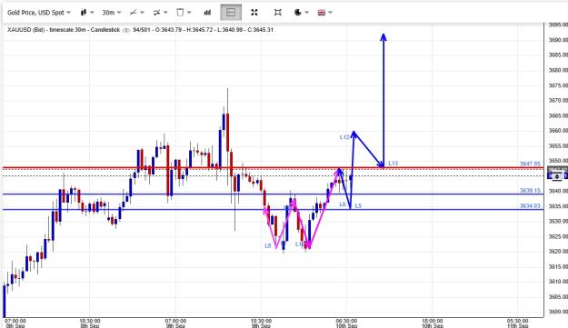Open the chart template dropdown
The height and width of the screenshot is (328, 568).
pyautogui.click(x=184, y=13)
